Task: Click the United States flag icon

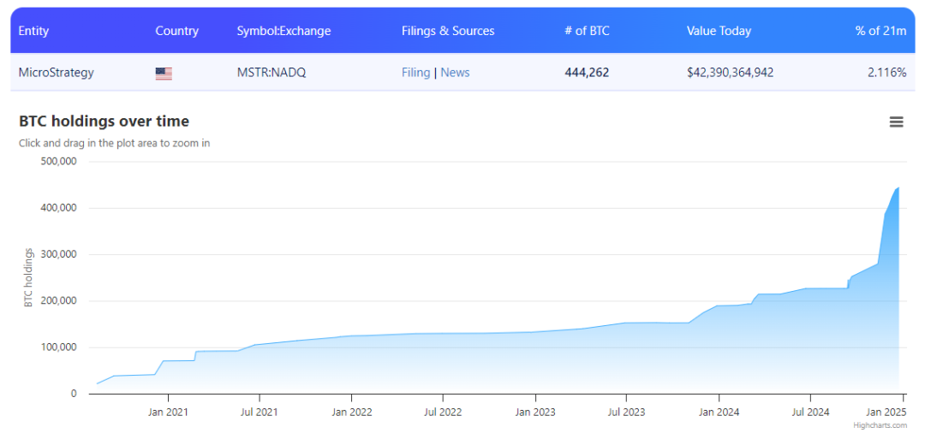Action: (164, 74)
